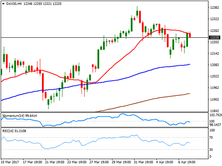
Task: Click the 15 Mar 2017 date label
Action: pos(10,162)
